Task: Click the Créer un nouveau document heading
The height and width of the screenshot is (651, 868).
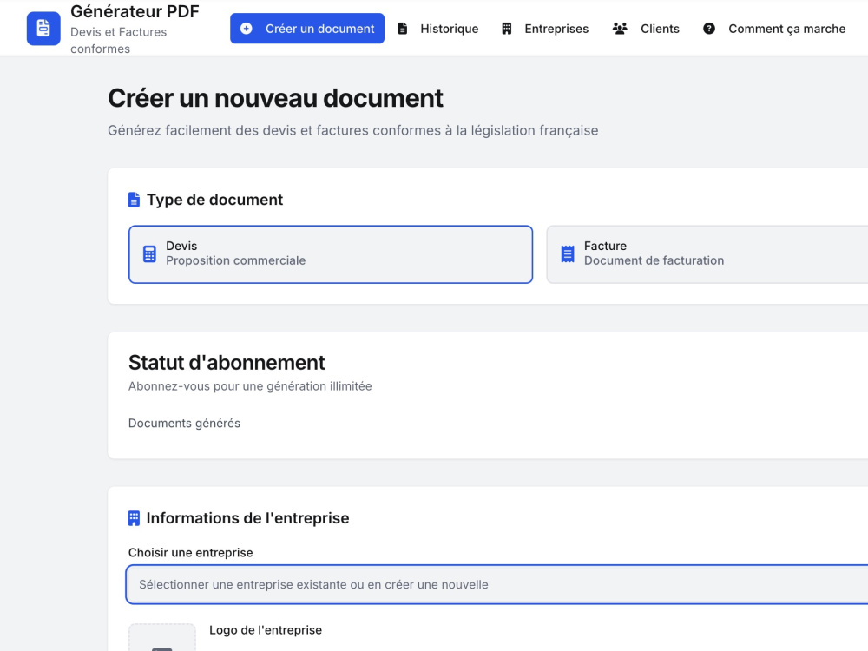Action: (275, 98)
